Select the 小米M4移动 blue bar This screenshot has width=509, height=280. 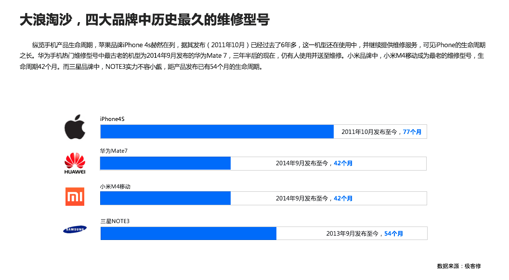tap(165, 198)
